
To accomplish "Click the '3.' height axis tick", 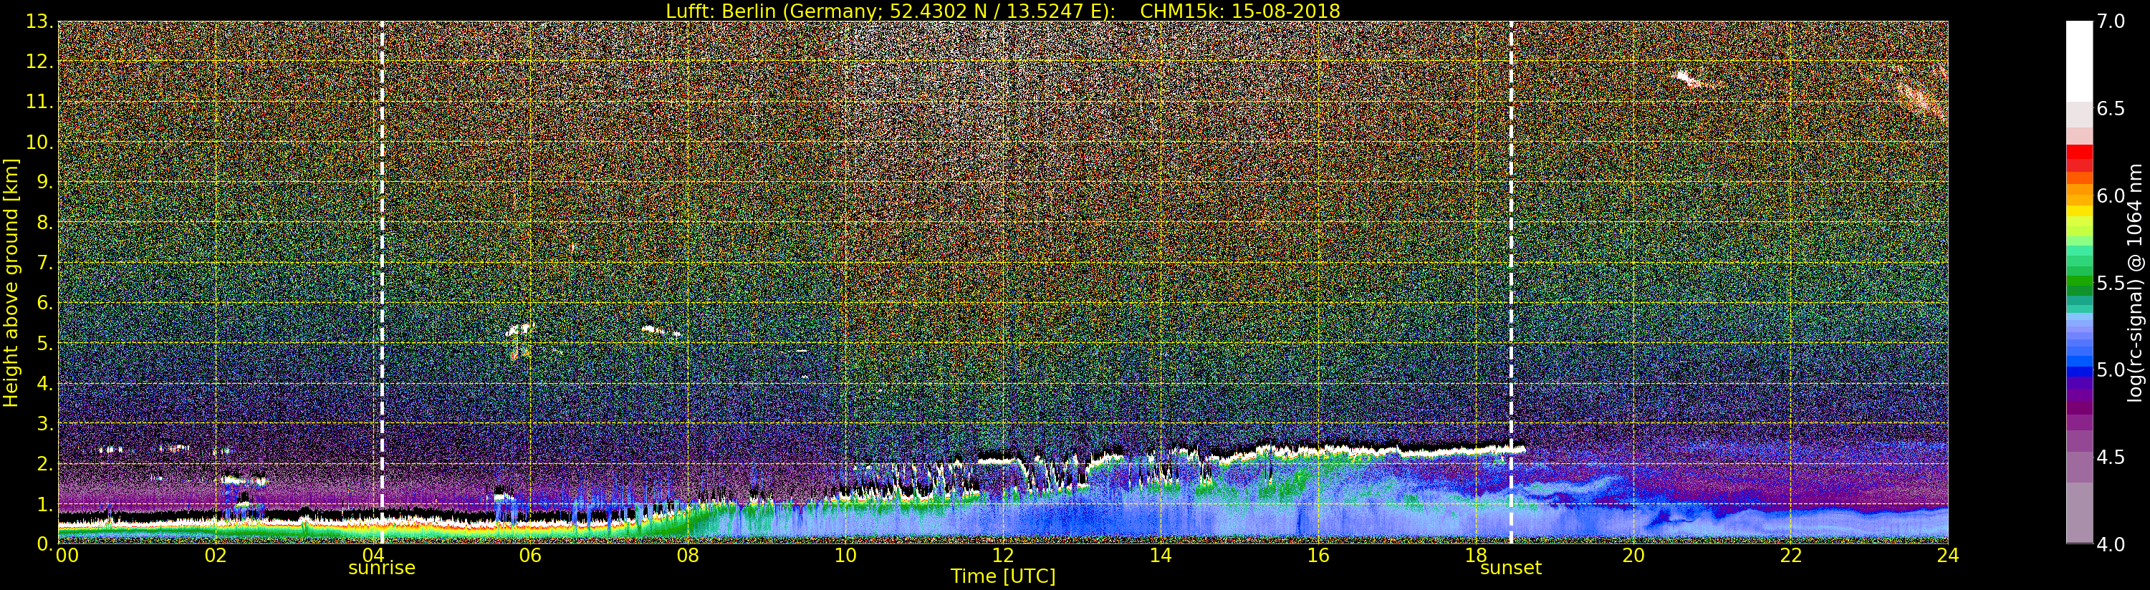I will coord(44,423).
